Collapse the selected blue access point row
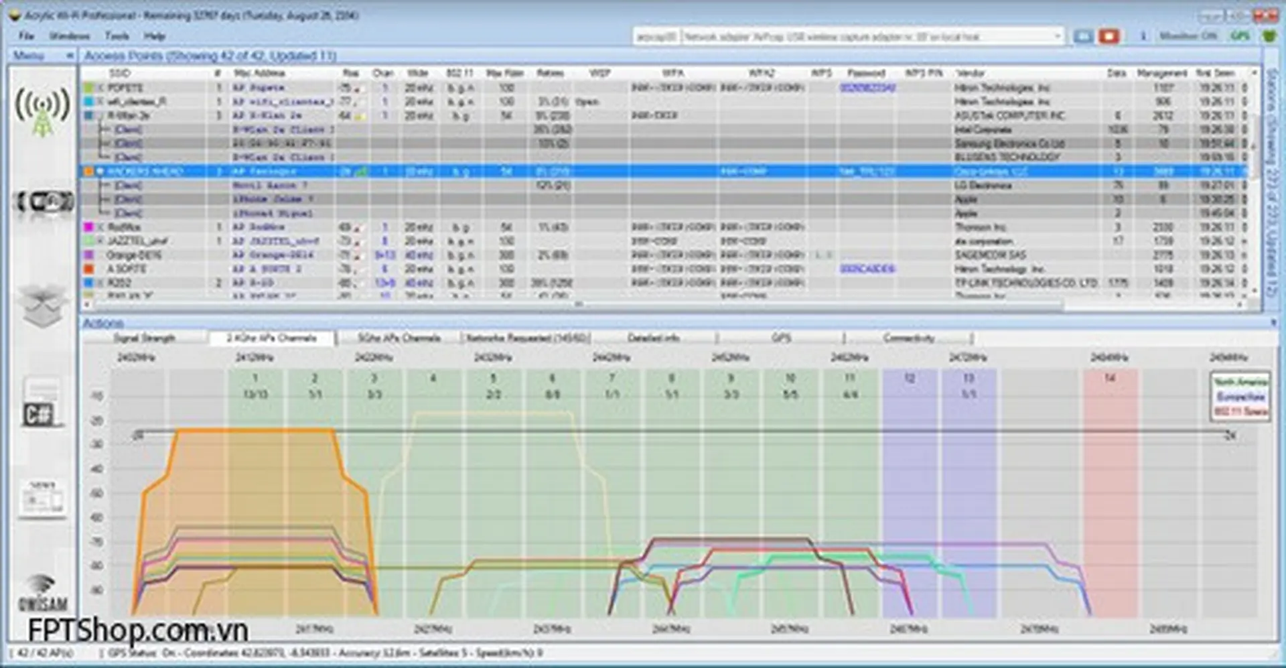Screen dimensions: 1286x668 [x=101, y=172]
